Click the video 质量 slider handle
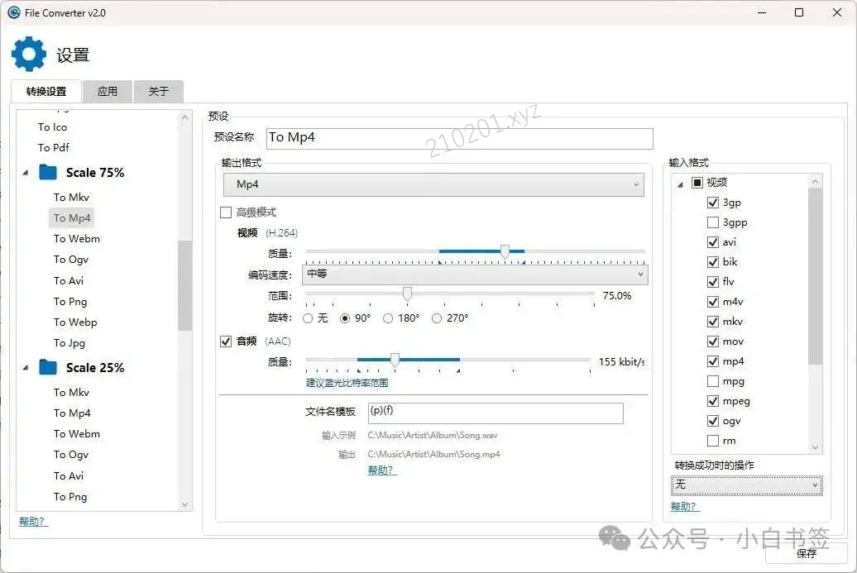The image size is (857, 573). 505,251
